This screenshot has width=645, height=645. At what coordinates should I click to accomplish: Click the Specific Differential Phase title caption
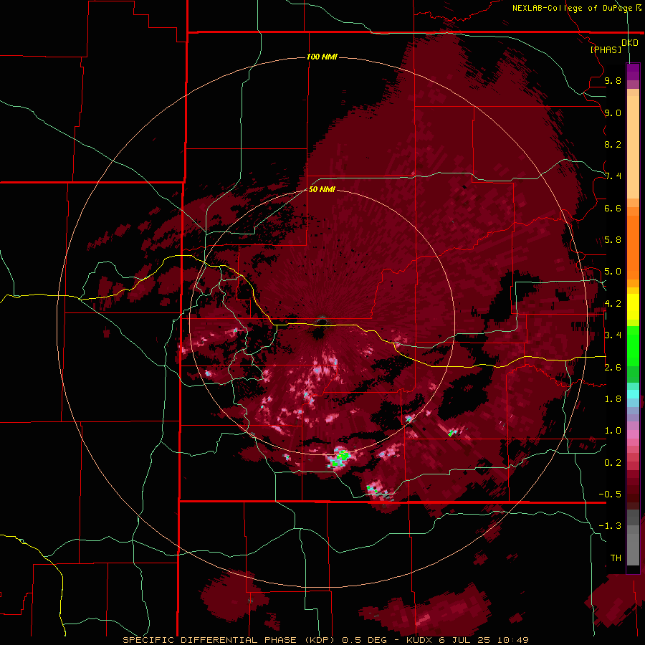pos(326,640)
